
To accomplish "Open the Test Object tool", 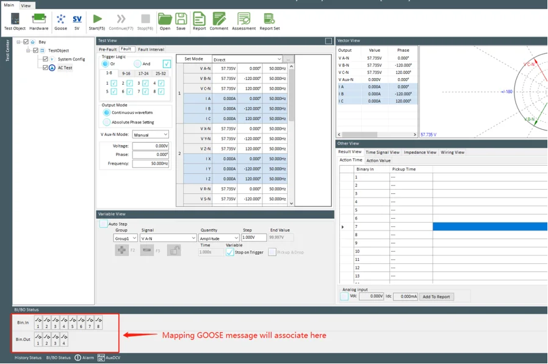I will click(x=15, y=22).
